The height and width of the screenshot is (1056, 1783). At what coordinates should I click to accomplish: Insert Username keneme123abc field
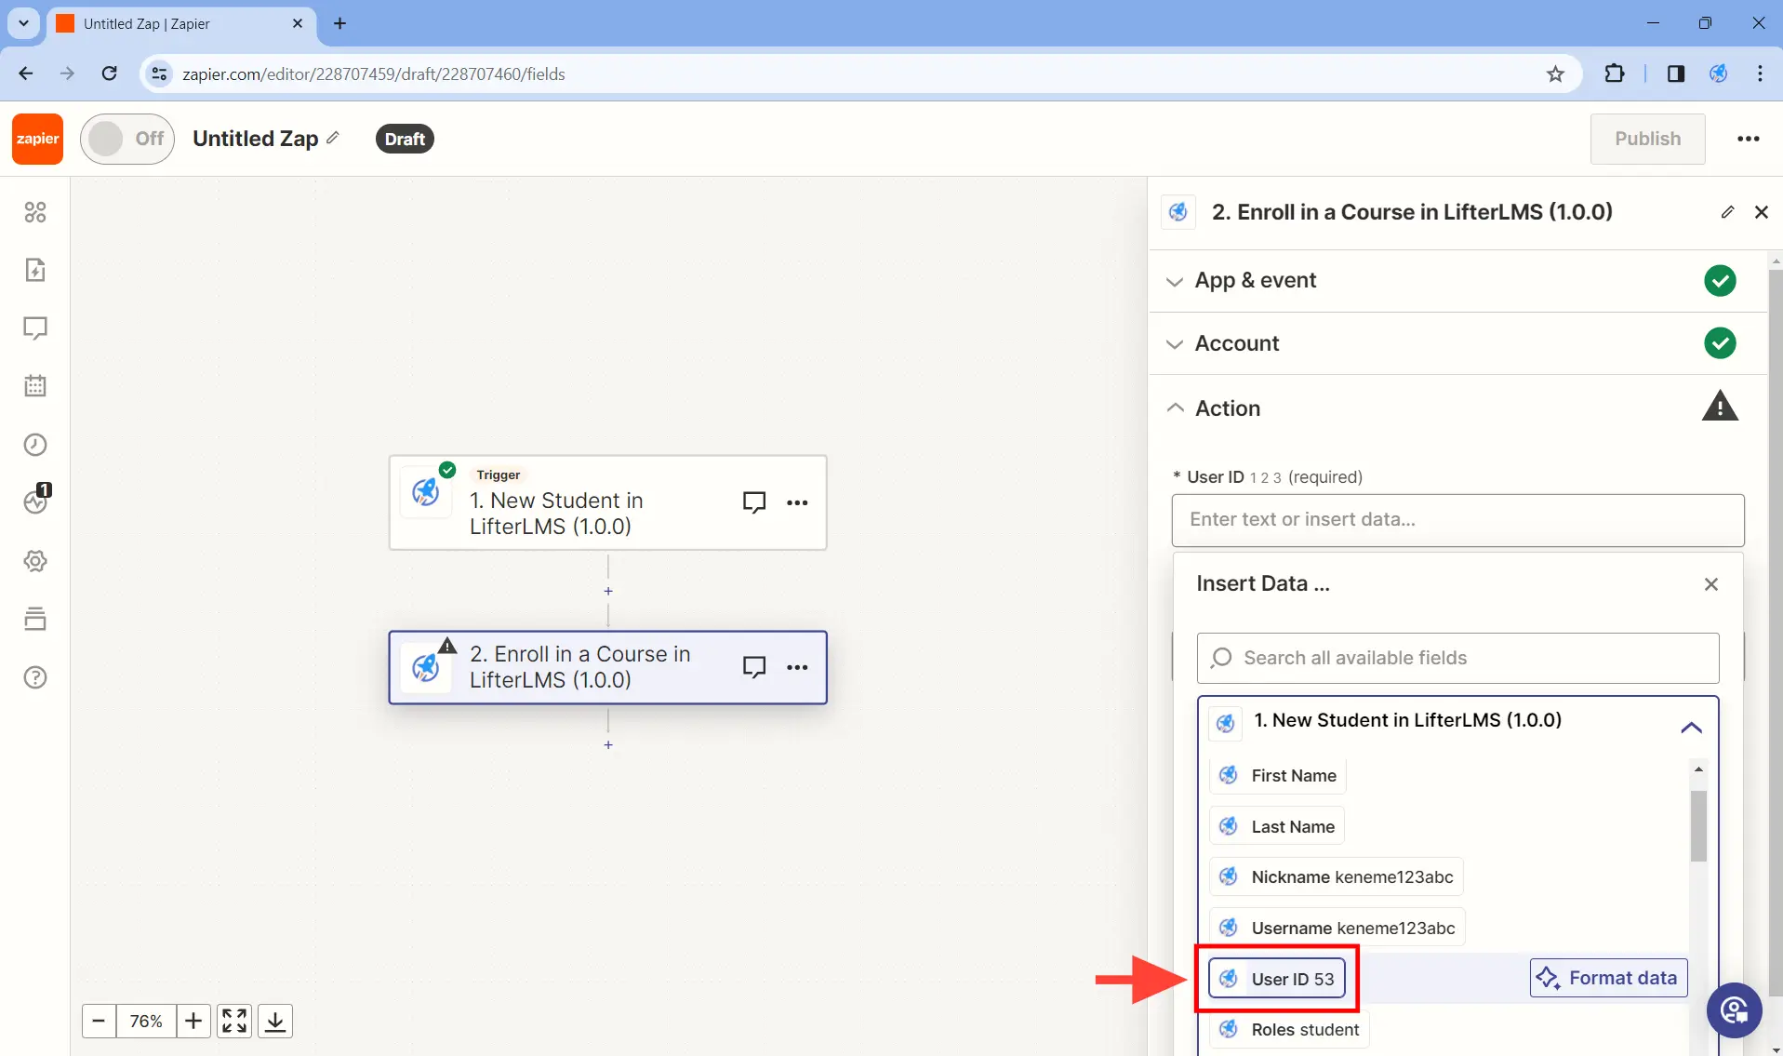[x=1337, y=928]
